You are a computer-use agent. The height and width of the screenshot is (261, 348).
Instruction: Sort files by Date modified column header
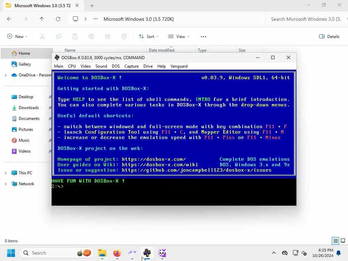point(161,50)
